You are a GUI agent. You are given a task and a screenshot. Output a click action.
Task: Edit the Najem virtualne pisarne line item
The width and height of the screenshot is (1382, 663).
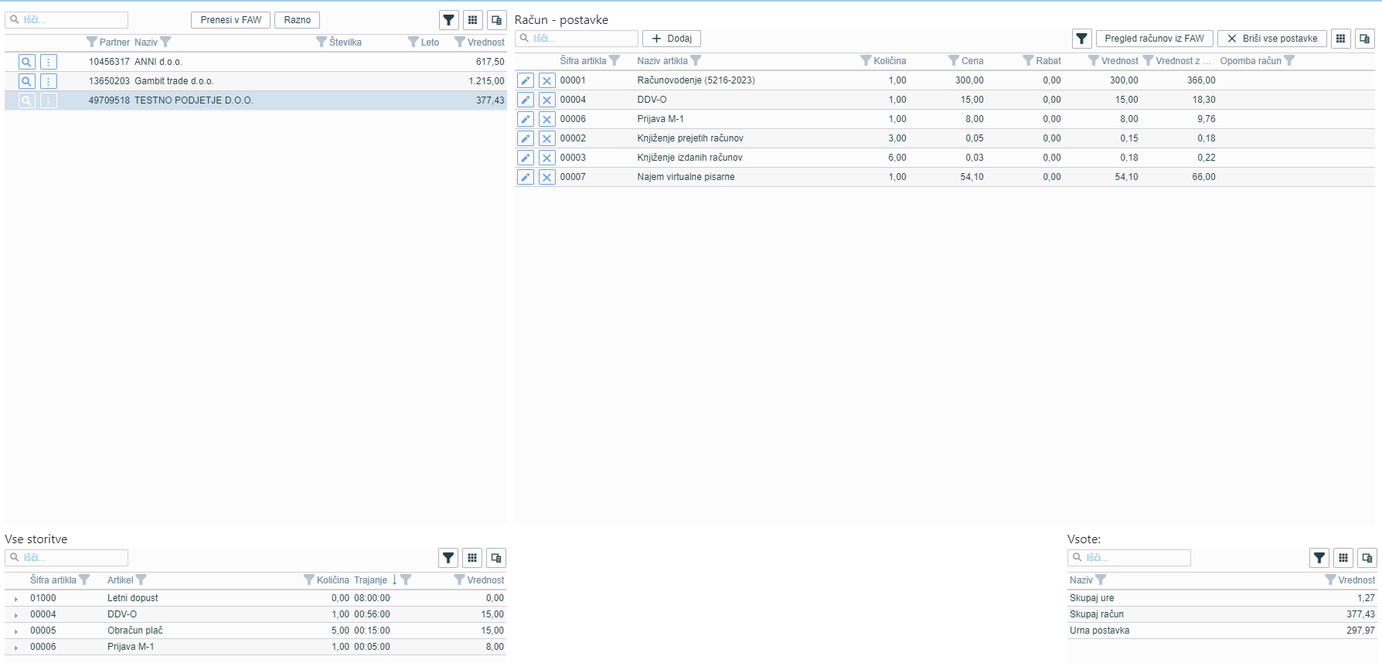pyautogui.click(x=526, y=177)
